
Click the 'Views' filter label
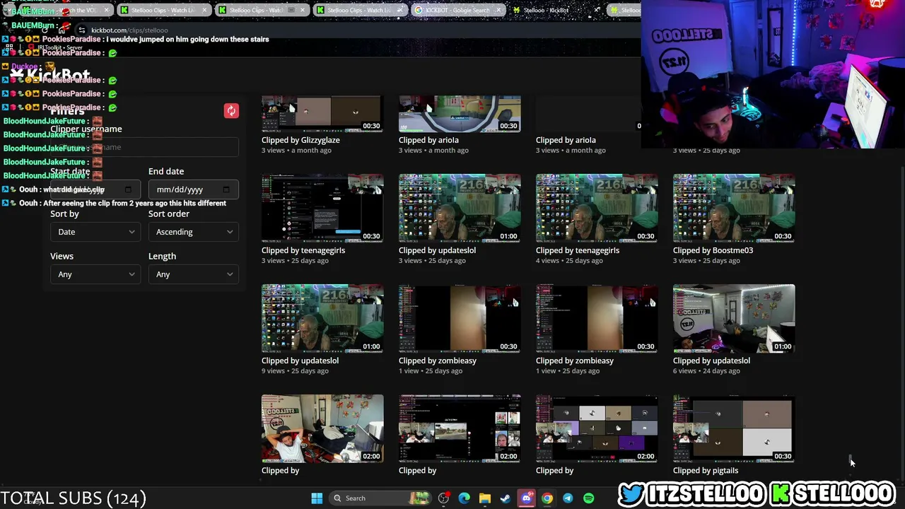(62, 256)
